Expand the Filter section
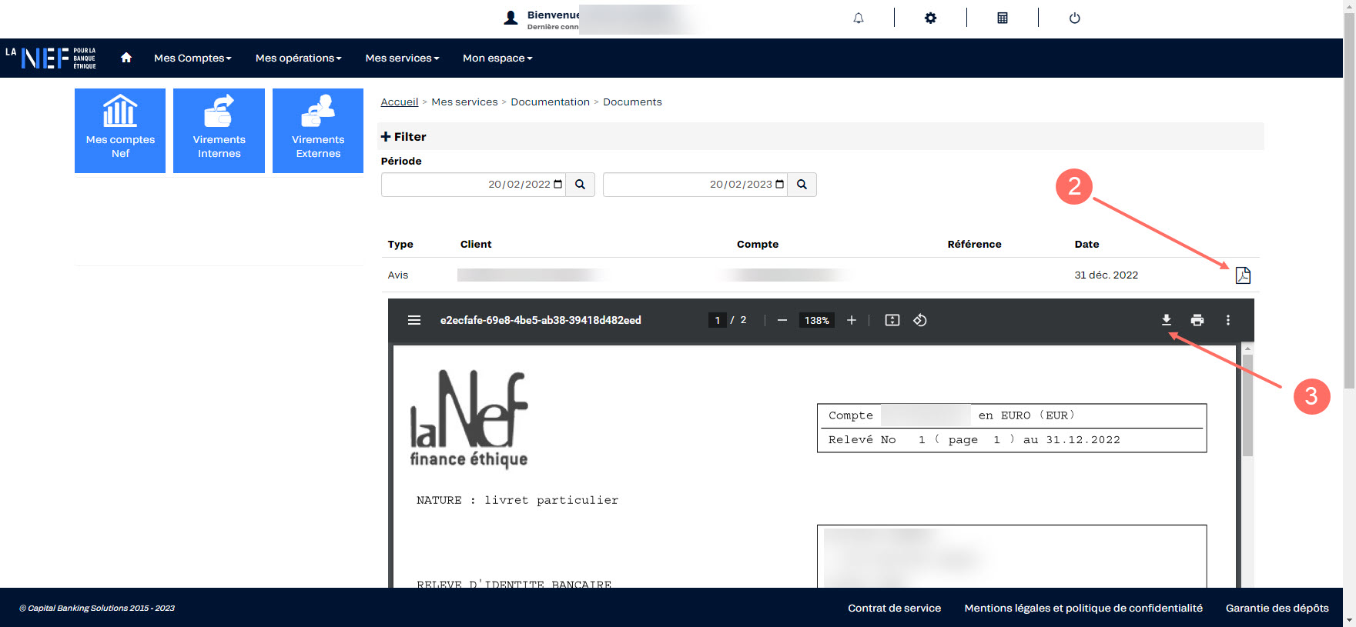The height and width of the screenshot is (627, 1356). pos(403,136)
